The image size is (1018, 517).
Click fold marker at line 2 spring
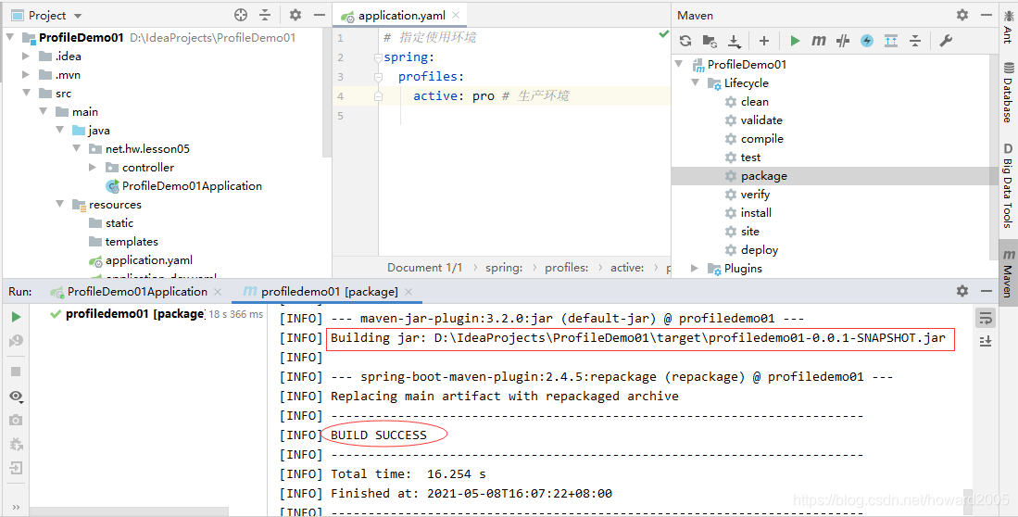(x=379, y=57)
